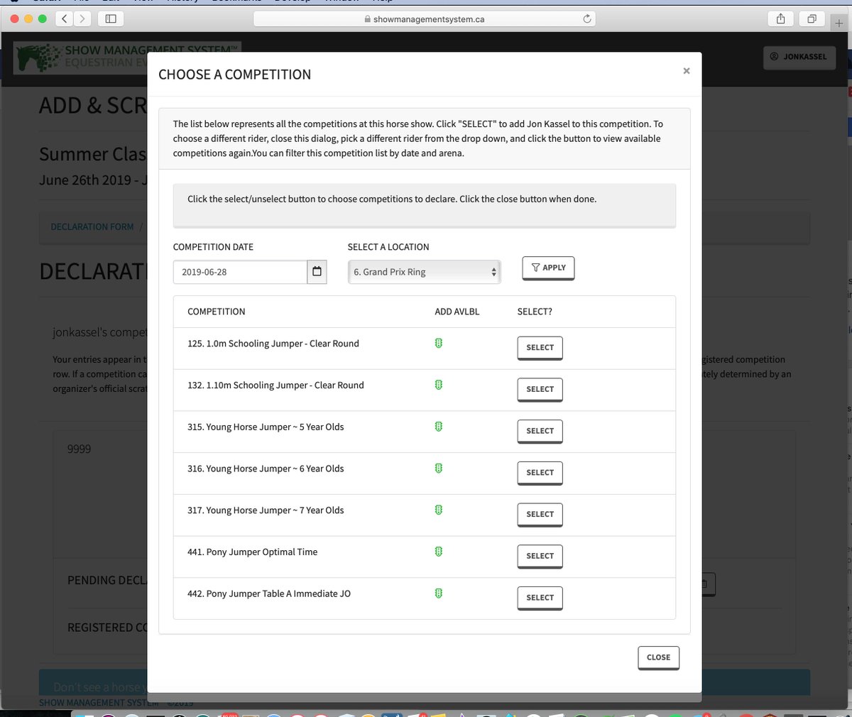The image size is (852, 717).
Task: Apply the date and location filter
Action: pyautogui.click(x=548, y=268)
